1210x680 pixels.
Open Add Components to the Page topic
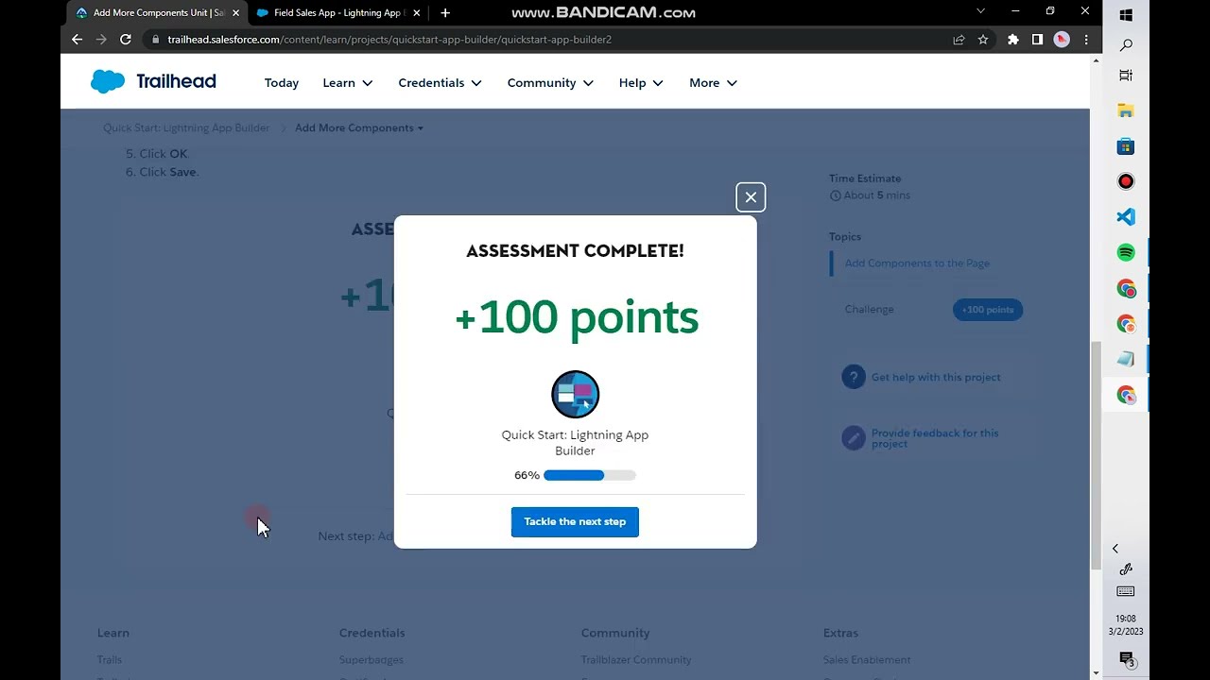[x=917, y=263]
